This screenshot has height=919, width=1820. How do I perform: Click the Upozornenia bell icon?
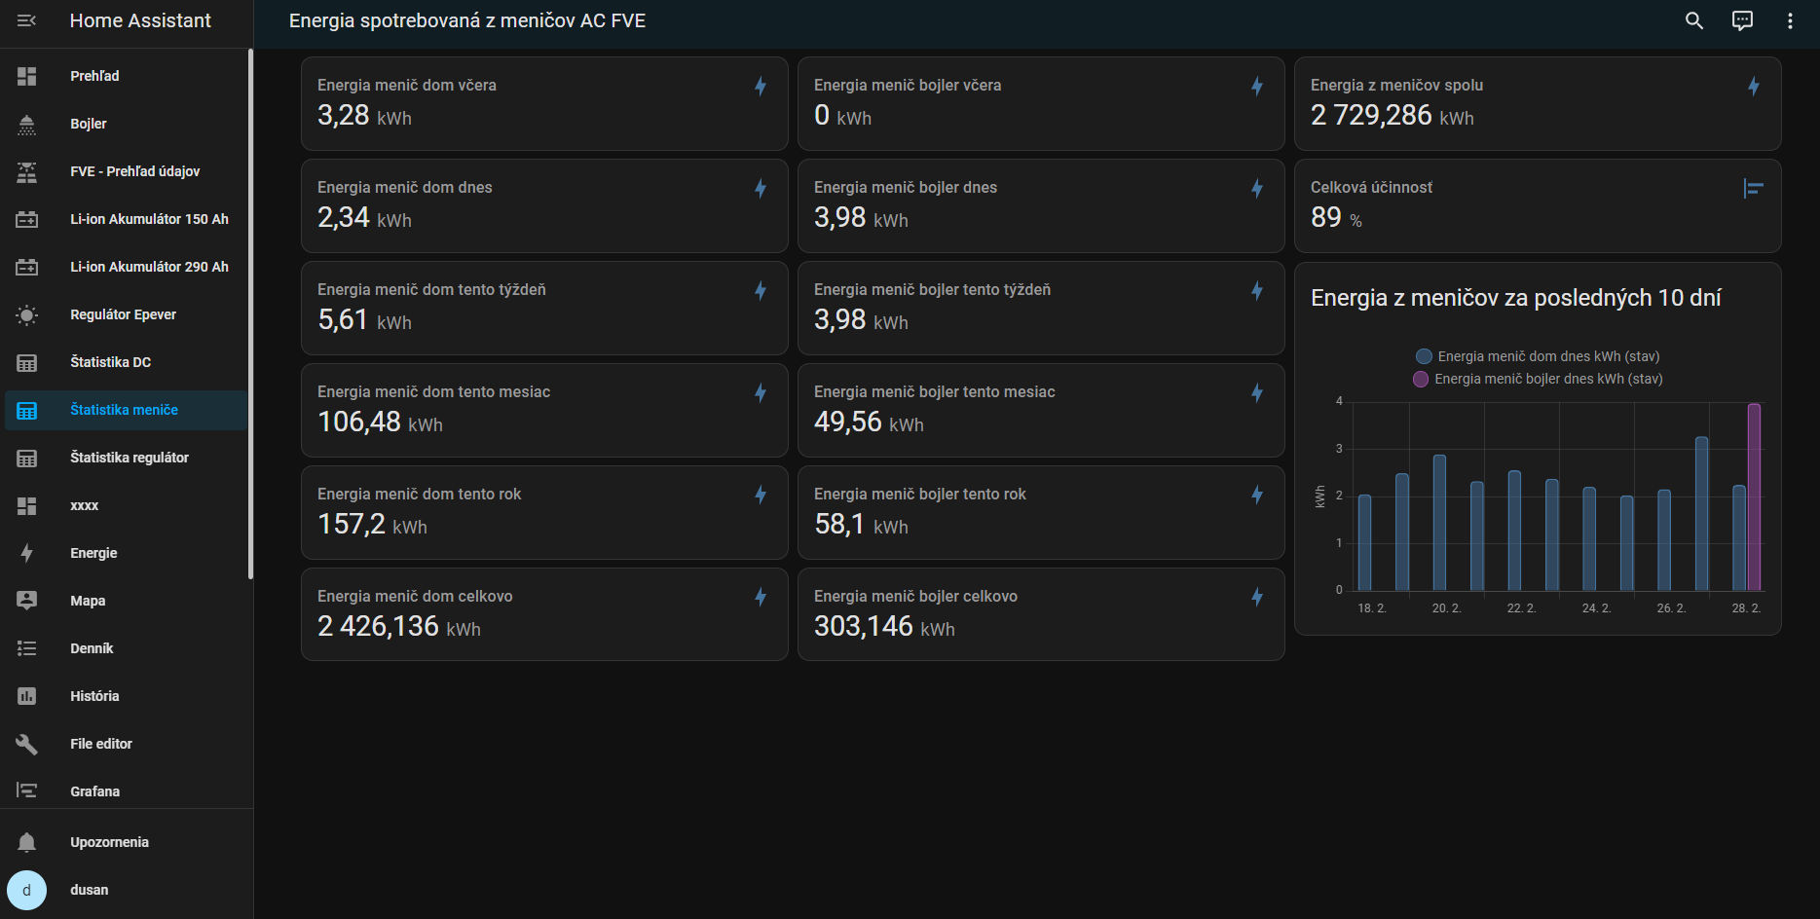tap(26, 842)
